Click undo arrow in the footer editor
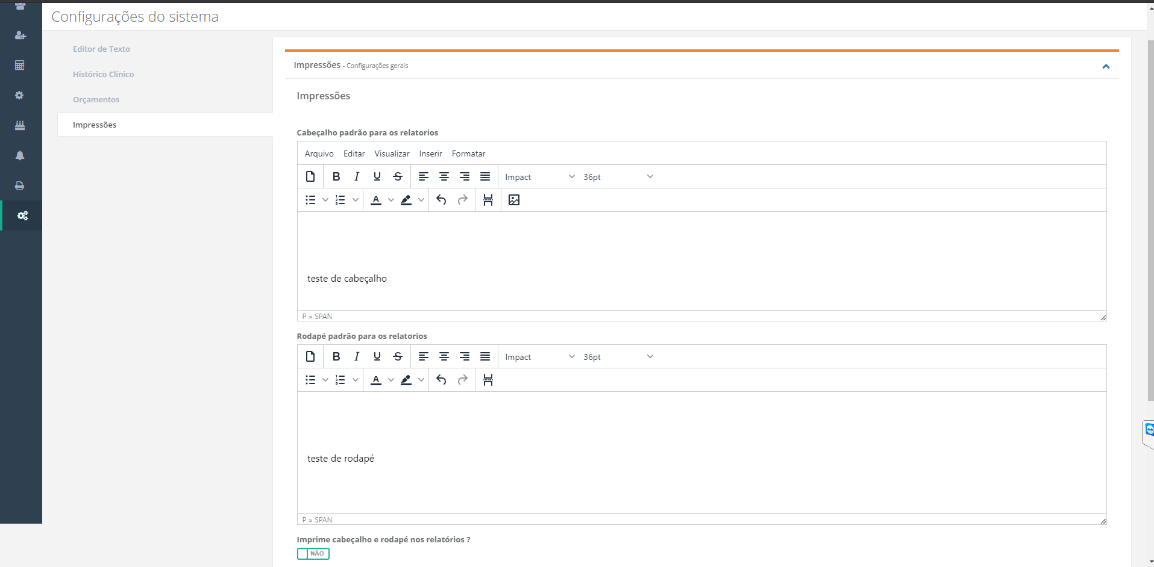1154x567 pixels. pyautogui.click(x=441, y=380)
